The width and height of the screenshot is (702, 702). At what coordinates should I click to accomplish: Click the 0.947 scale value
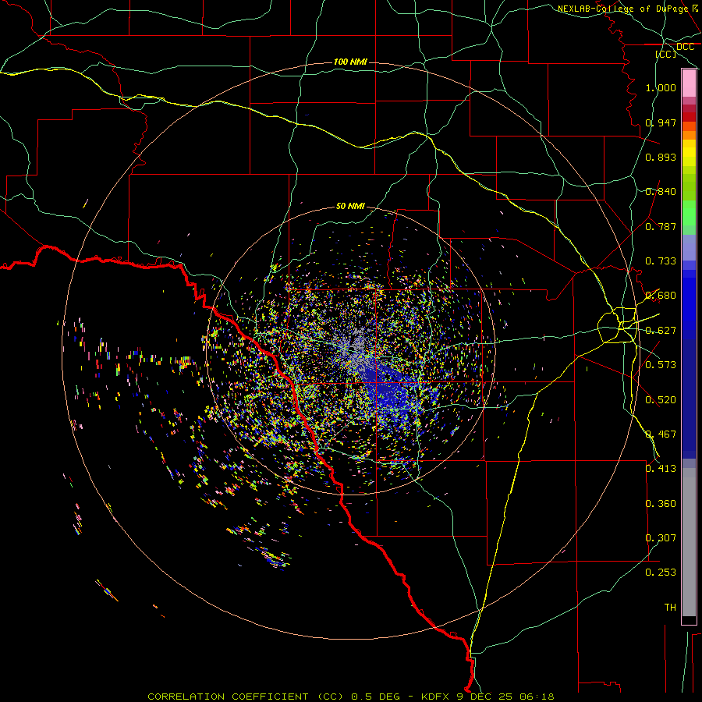tap(661, 122)
